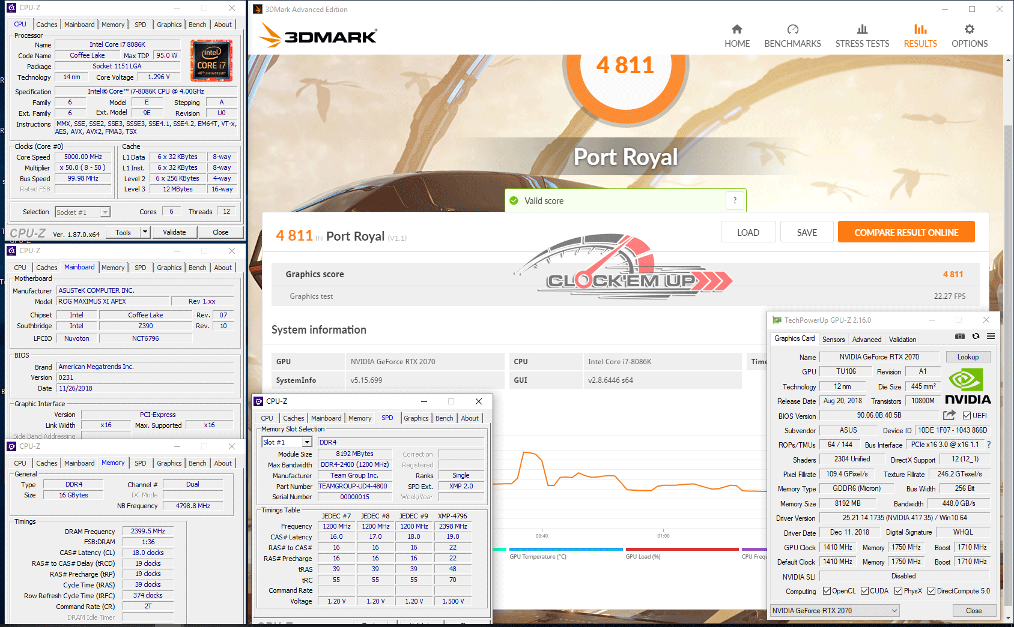The height and width of the screenshot is (627, 1014).
Task: Open the Slot #1 memory slot dropdown
Action: (307, 442)
